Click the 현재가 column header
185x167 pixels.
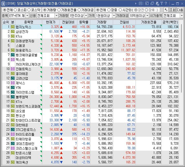(51, 22)
